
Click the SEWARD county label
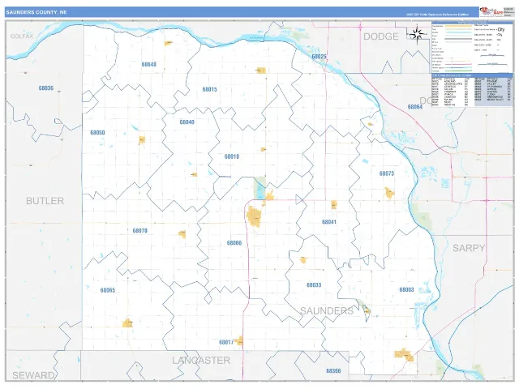coord(33,375)
